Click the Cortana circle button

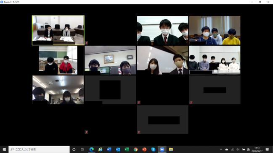coord(74,149)
